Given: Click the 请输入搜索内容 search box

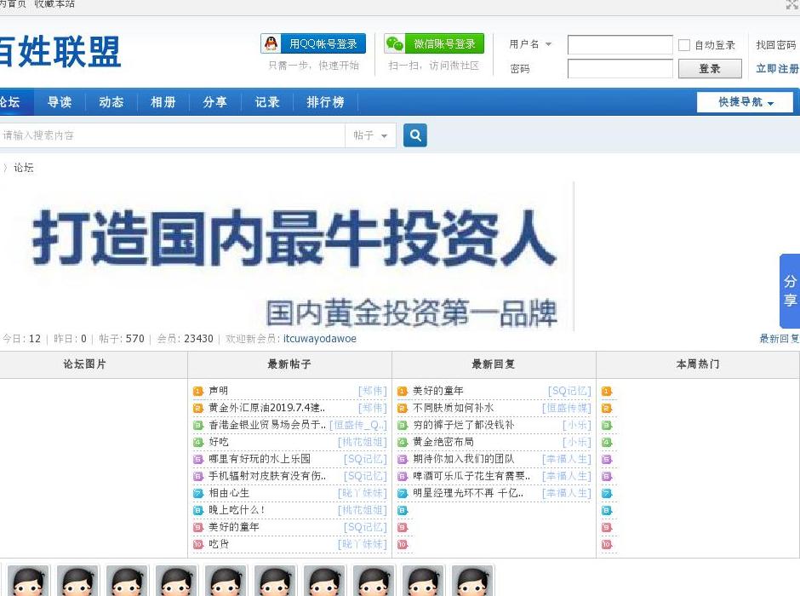Looking at the screenshot, I should [171, 135].
